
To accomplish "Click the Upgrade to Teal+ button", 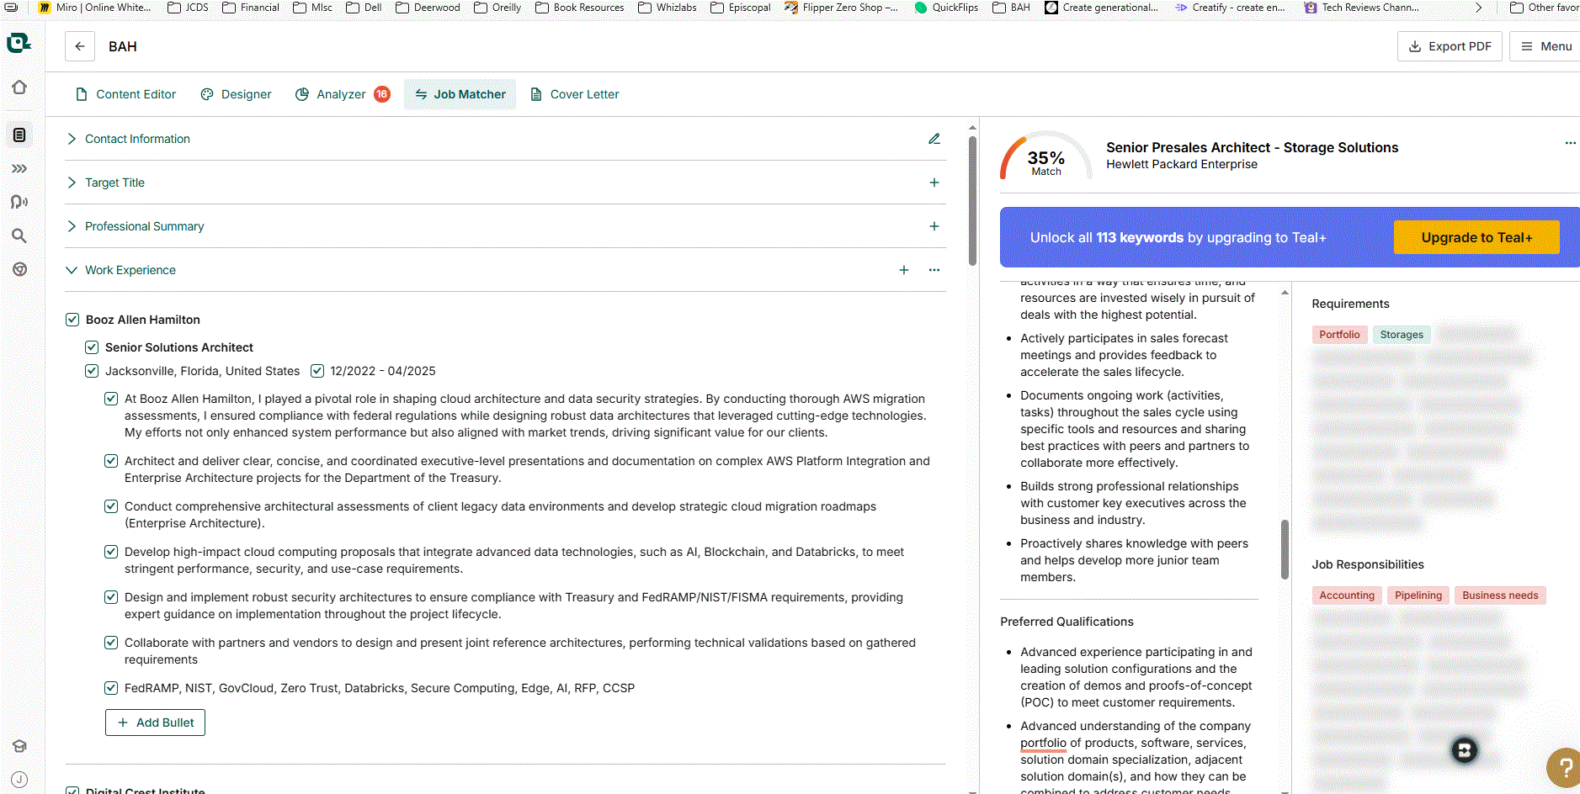I will click(1476, 237).
